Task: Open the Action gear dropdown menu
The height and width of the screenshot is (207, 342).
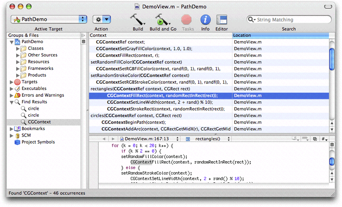Action: 101,19
